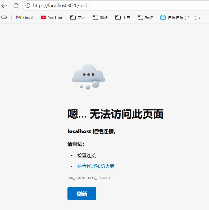Click the localhost 拒绝连接 message
The width and height of the screenshot is (209, 210).
(x=92, y=131)
